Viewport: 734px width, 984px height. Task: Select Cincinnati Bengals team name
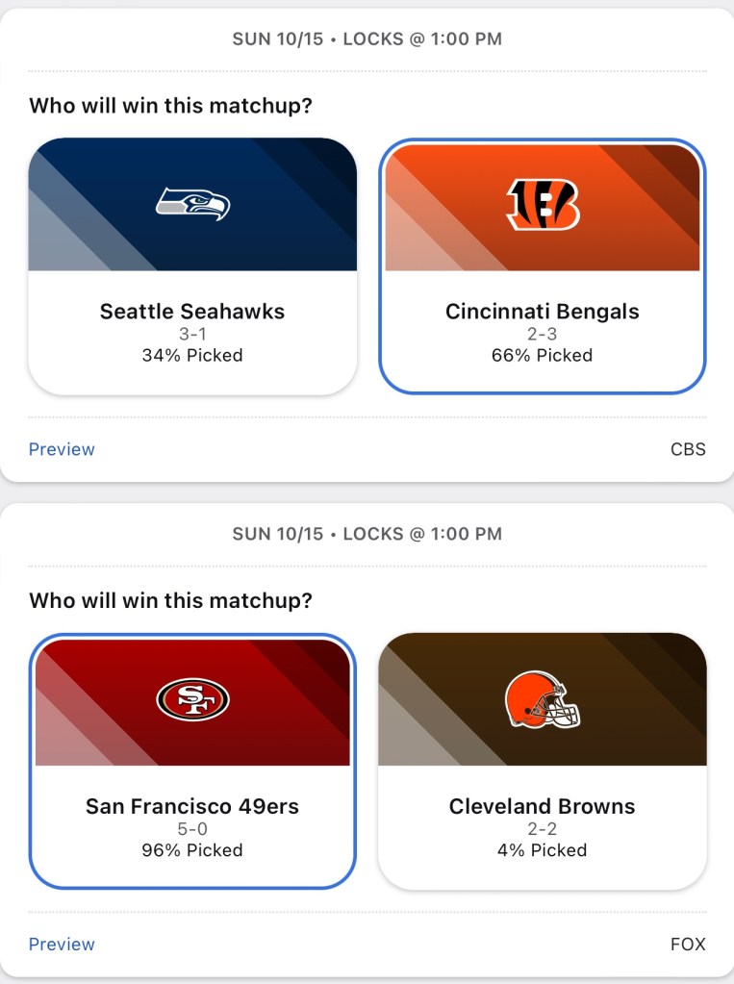543,312
